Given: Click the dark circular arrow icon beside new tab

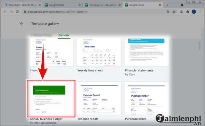Looking at the screenshot, I should tap(182, 5).
